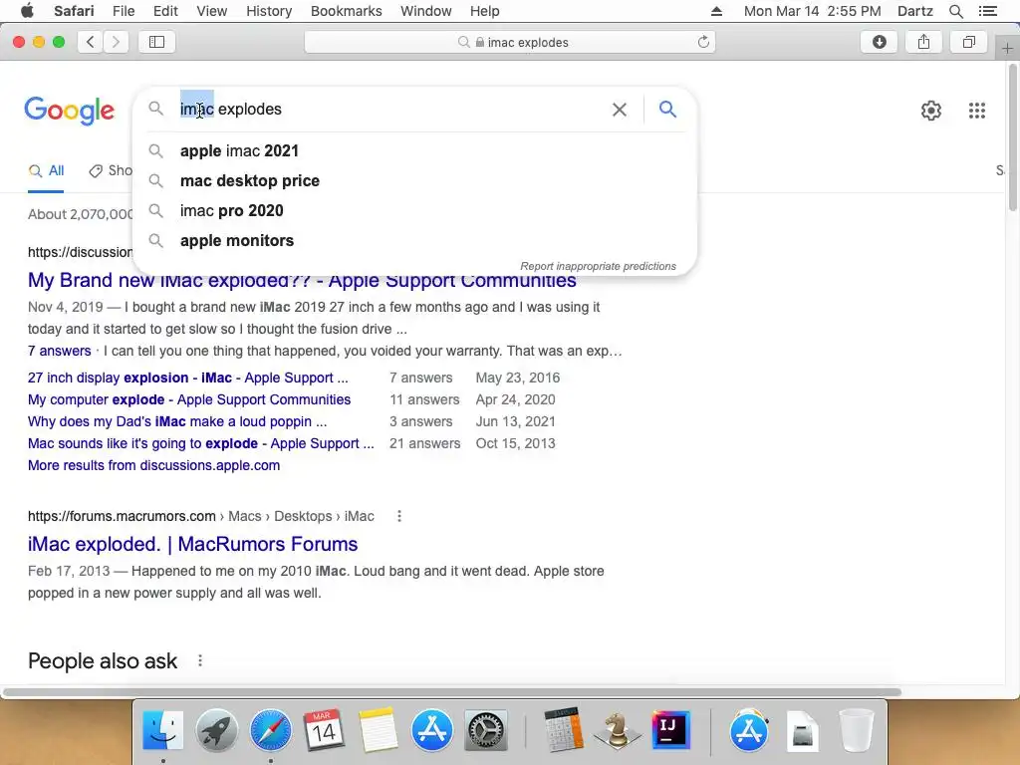
Task: Choose suggestion imac pro 2020
Action: coord(415,211)
